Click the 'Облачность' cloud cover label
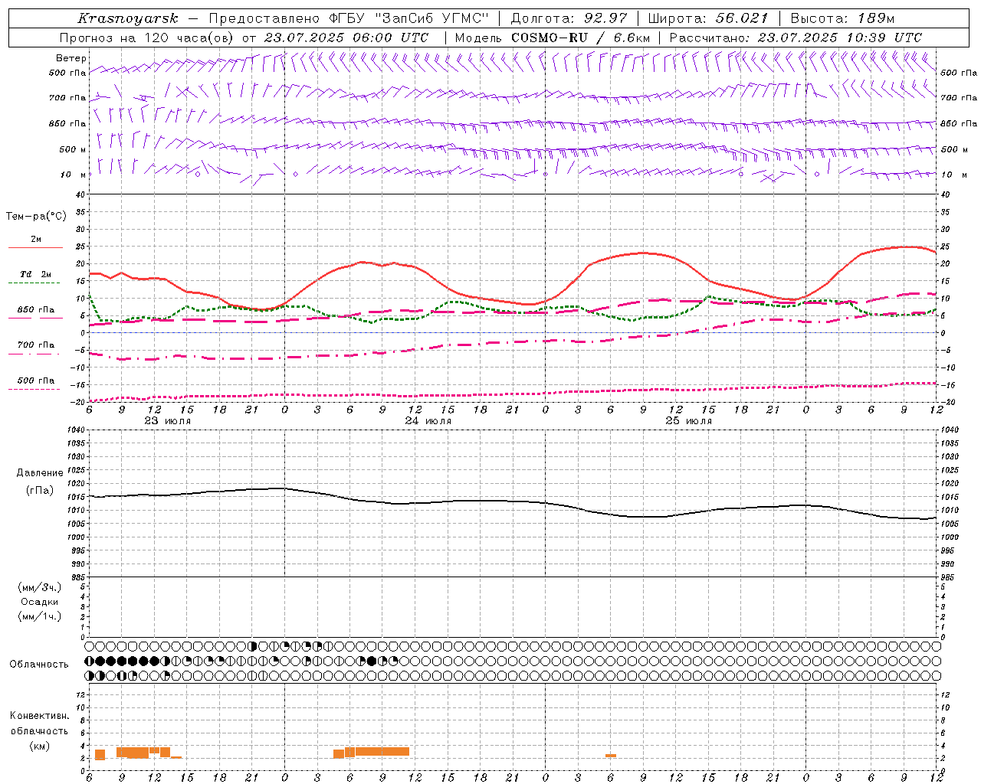Screen dimensions: 981x784 tap(39, 664)
